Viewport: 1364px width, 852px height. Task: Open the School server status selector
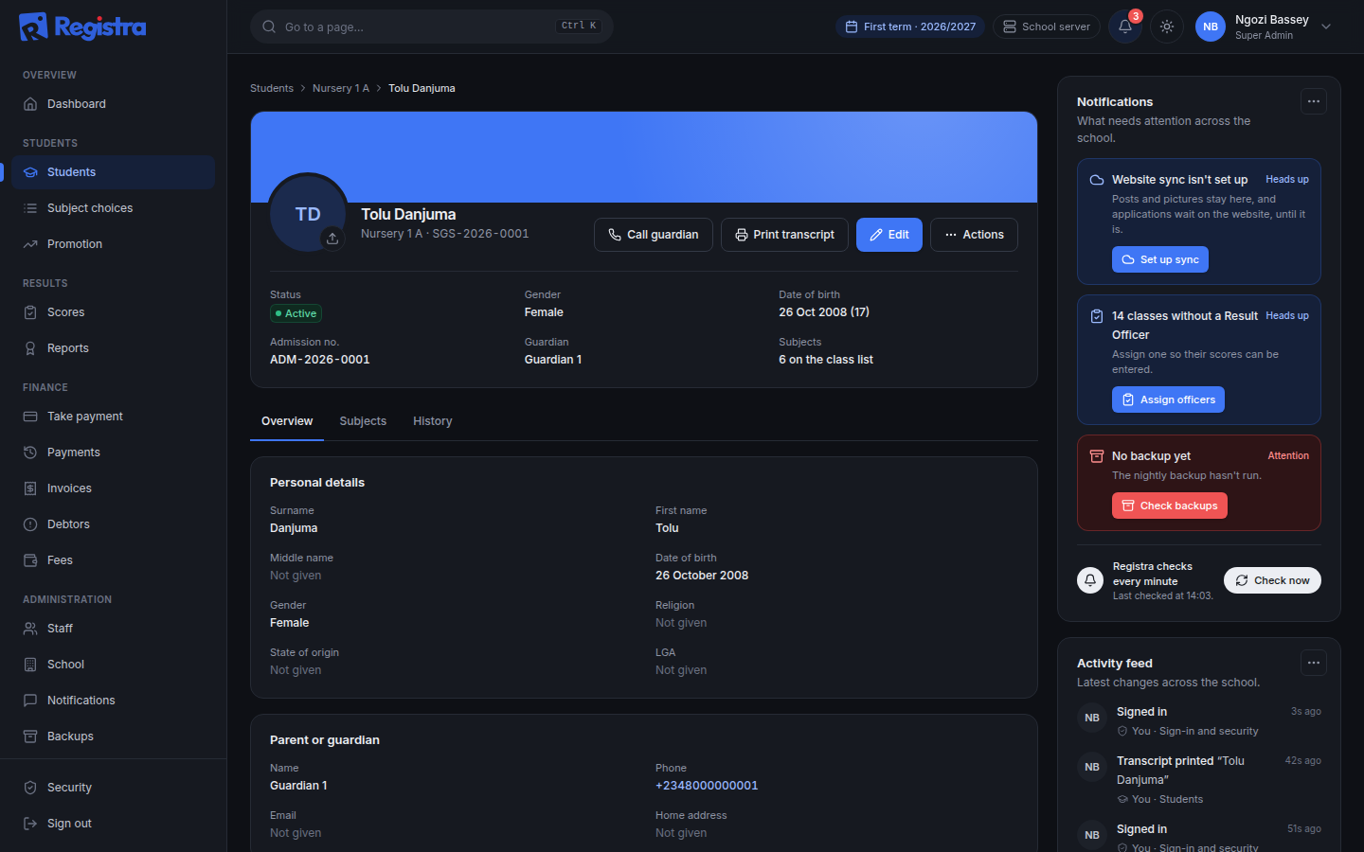(x=1047, y=27)
